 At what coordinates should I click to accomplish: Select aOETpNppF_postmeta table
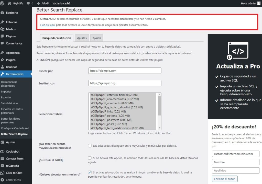[x=123, y=120]
